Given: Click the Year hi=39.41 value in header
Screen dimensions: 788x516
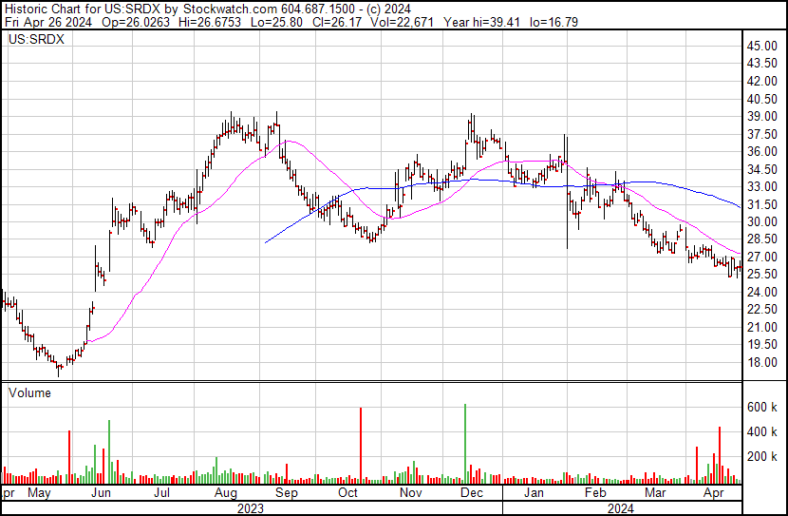Looking at the screenshot, I should click(482, 22).
